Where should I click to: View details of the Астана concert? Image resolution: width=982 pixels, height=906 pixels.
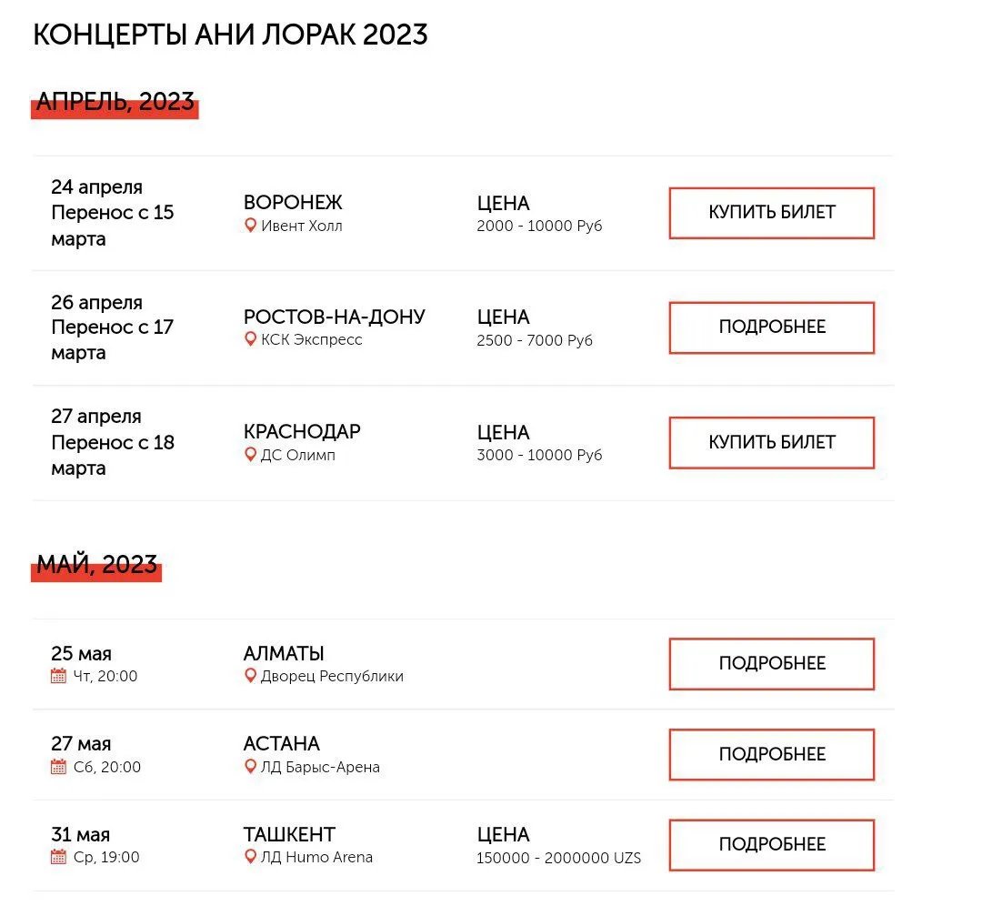coord(771,754)
